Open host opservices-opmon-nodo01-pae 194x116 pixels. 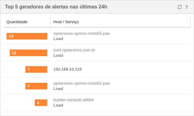(x=82, y=83)
